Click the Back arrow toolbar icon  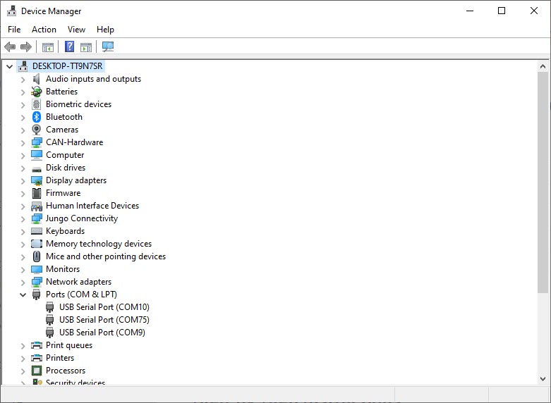[x=10, y=46]
